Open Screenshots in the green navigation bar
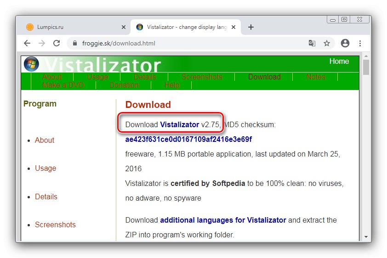The height and width of the screenshot is (258, 387). tap(202, 77)
